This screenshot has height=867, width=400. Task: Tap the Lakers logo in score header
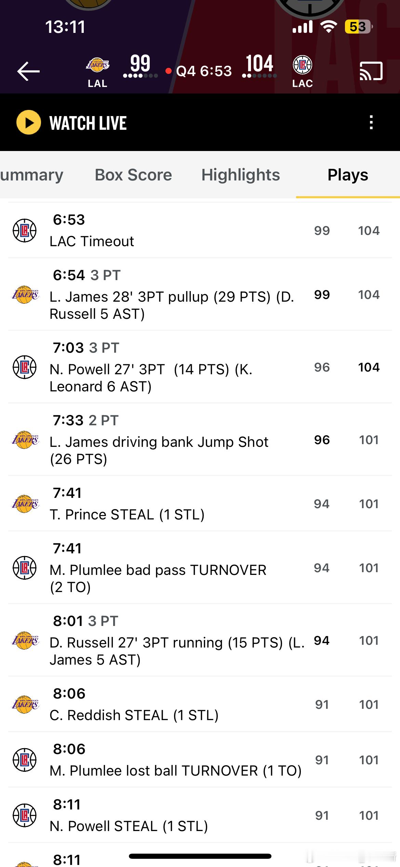(97, 65)
